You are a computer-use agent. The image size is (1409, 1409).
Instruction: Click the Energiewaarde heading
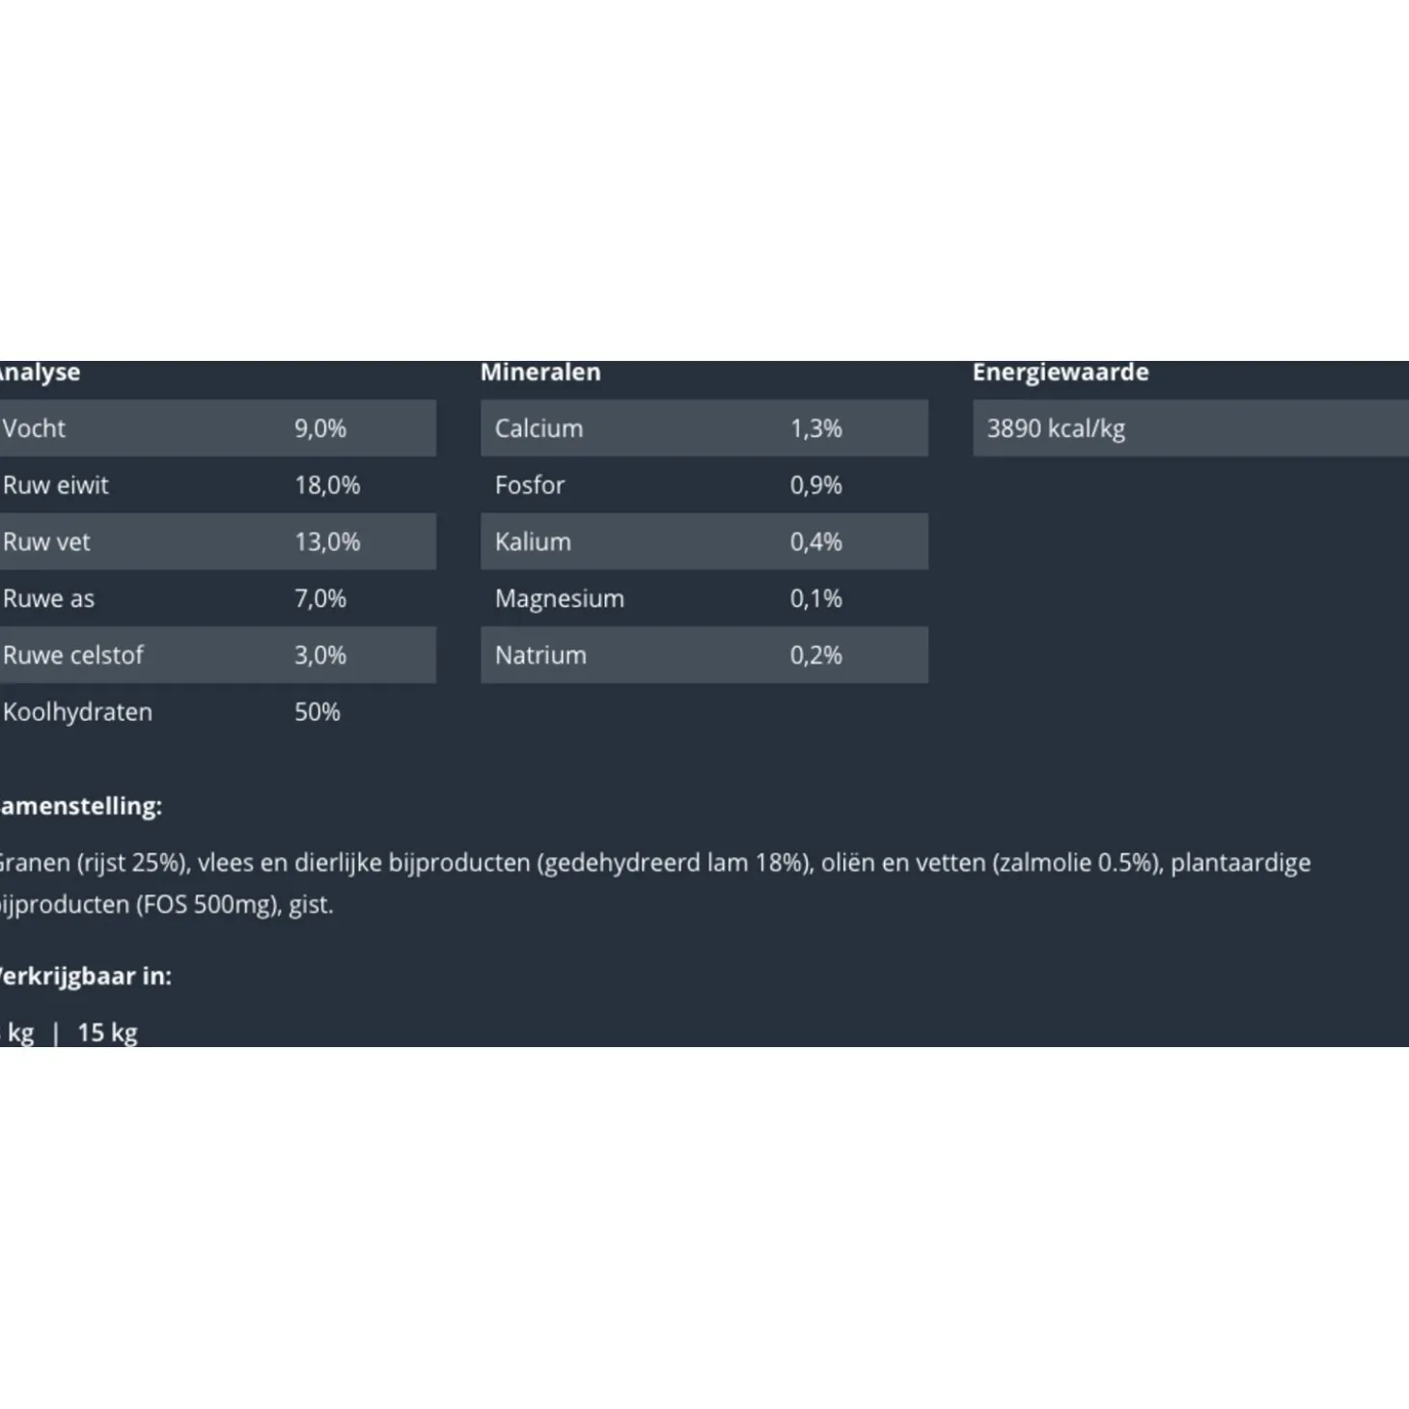pyautogui.click(x=1061, y=373)
